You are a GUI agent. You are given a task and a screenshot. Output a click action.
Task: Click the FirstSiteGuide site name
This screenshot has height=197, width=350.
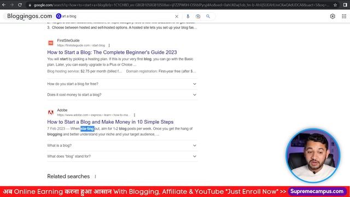coord(68,40)
